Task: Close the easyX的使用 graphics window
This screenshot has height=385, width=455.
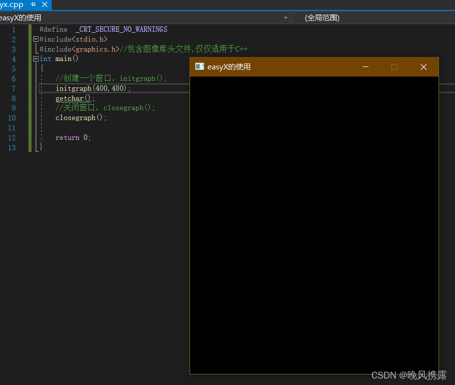Action: coord(424,67)
